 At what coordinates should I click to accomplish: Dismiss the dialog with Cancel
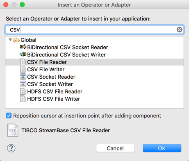(x=115, y=148)
